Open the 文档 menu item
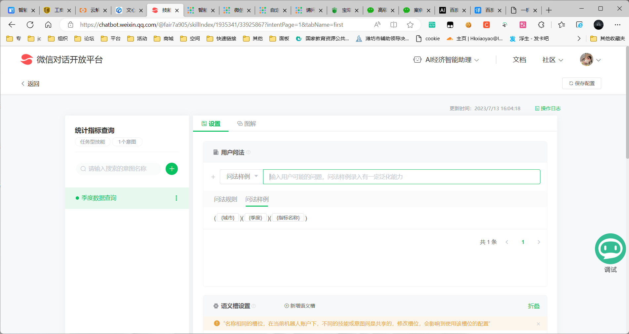 519,60
